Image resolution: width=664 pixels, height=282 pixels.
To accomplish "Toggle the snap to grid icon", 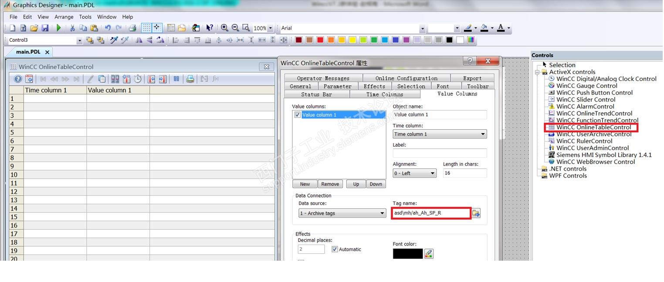I will click(157, 28).
